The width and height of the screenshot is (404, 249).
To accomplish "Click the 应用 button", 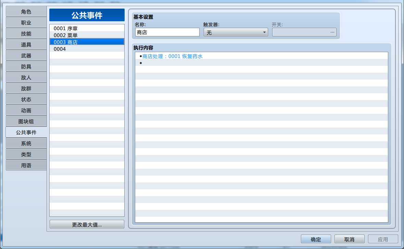I will click(x=383, y=239).
